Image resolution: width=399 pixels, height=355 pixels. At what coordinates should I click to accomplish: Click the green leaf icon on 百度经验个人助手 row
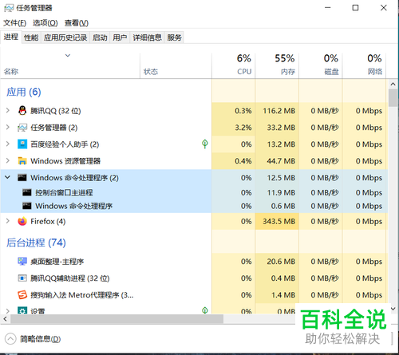[205, 144]
